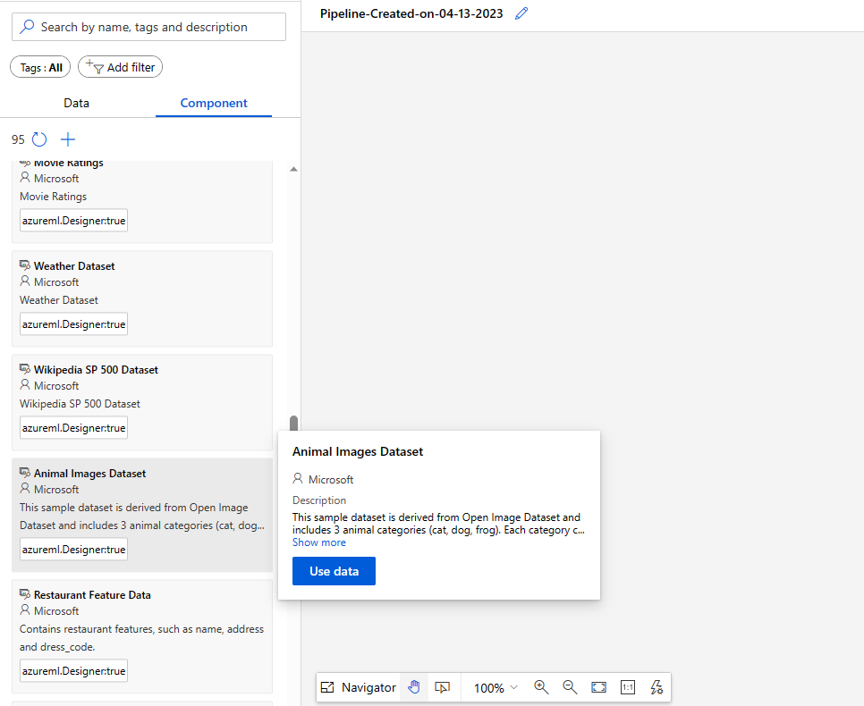Create new asset with the plus icon
The width and height of the screenshot is (864, 706).
pos(68,139)
